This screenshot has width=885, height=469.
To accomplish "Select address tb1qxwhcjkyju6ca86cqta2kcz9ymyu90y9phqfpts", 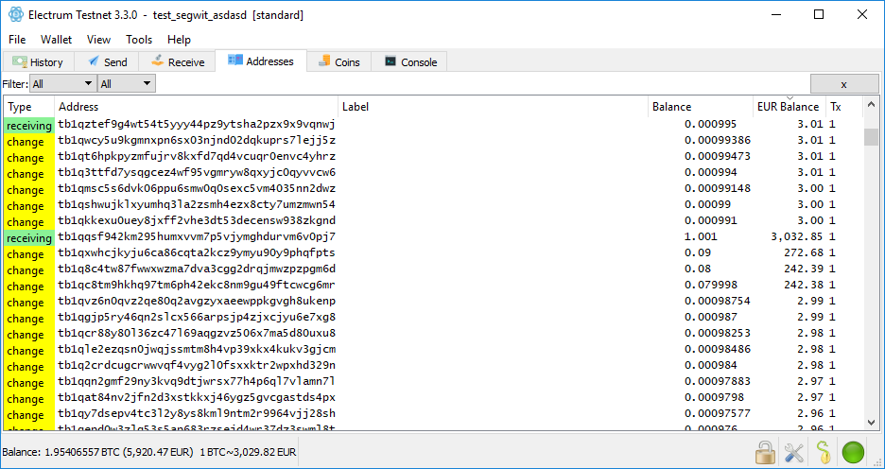I will pos(197,252).
